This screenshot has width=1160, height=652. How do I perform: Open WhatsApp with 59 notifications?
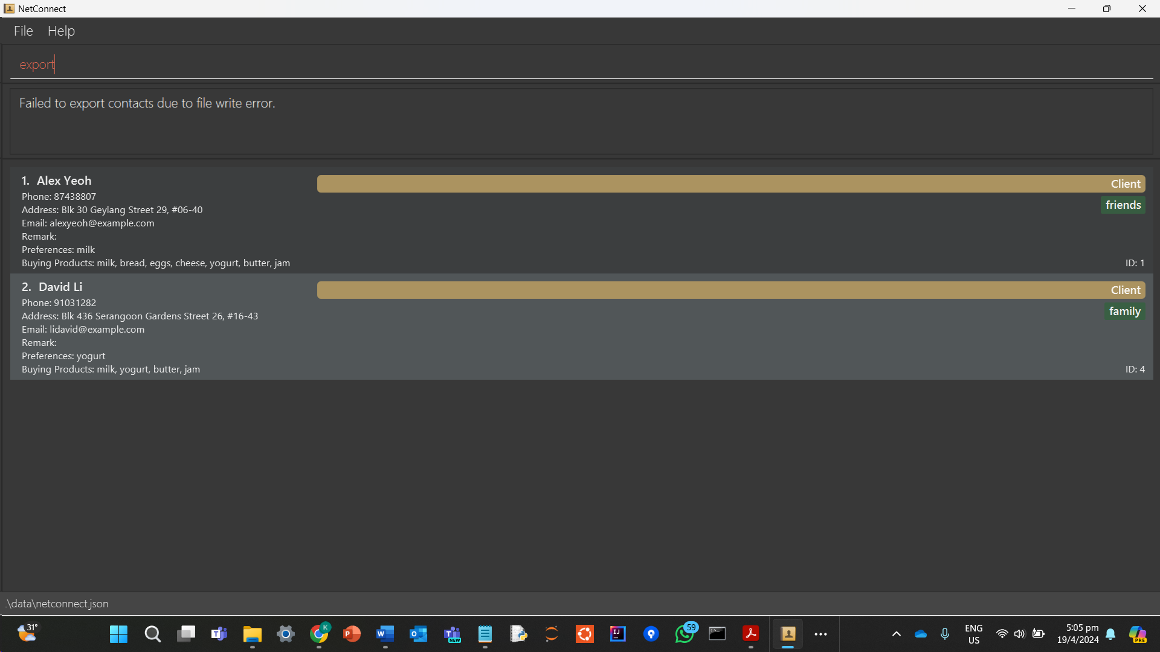(x=685, y=634)
